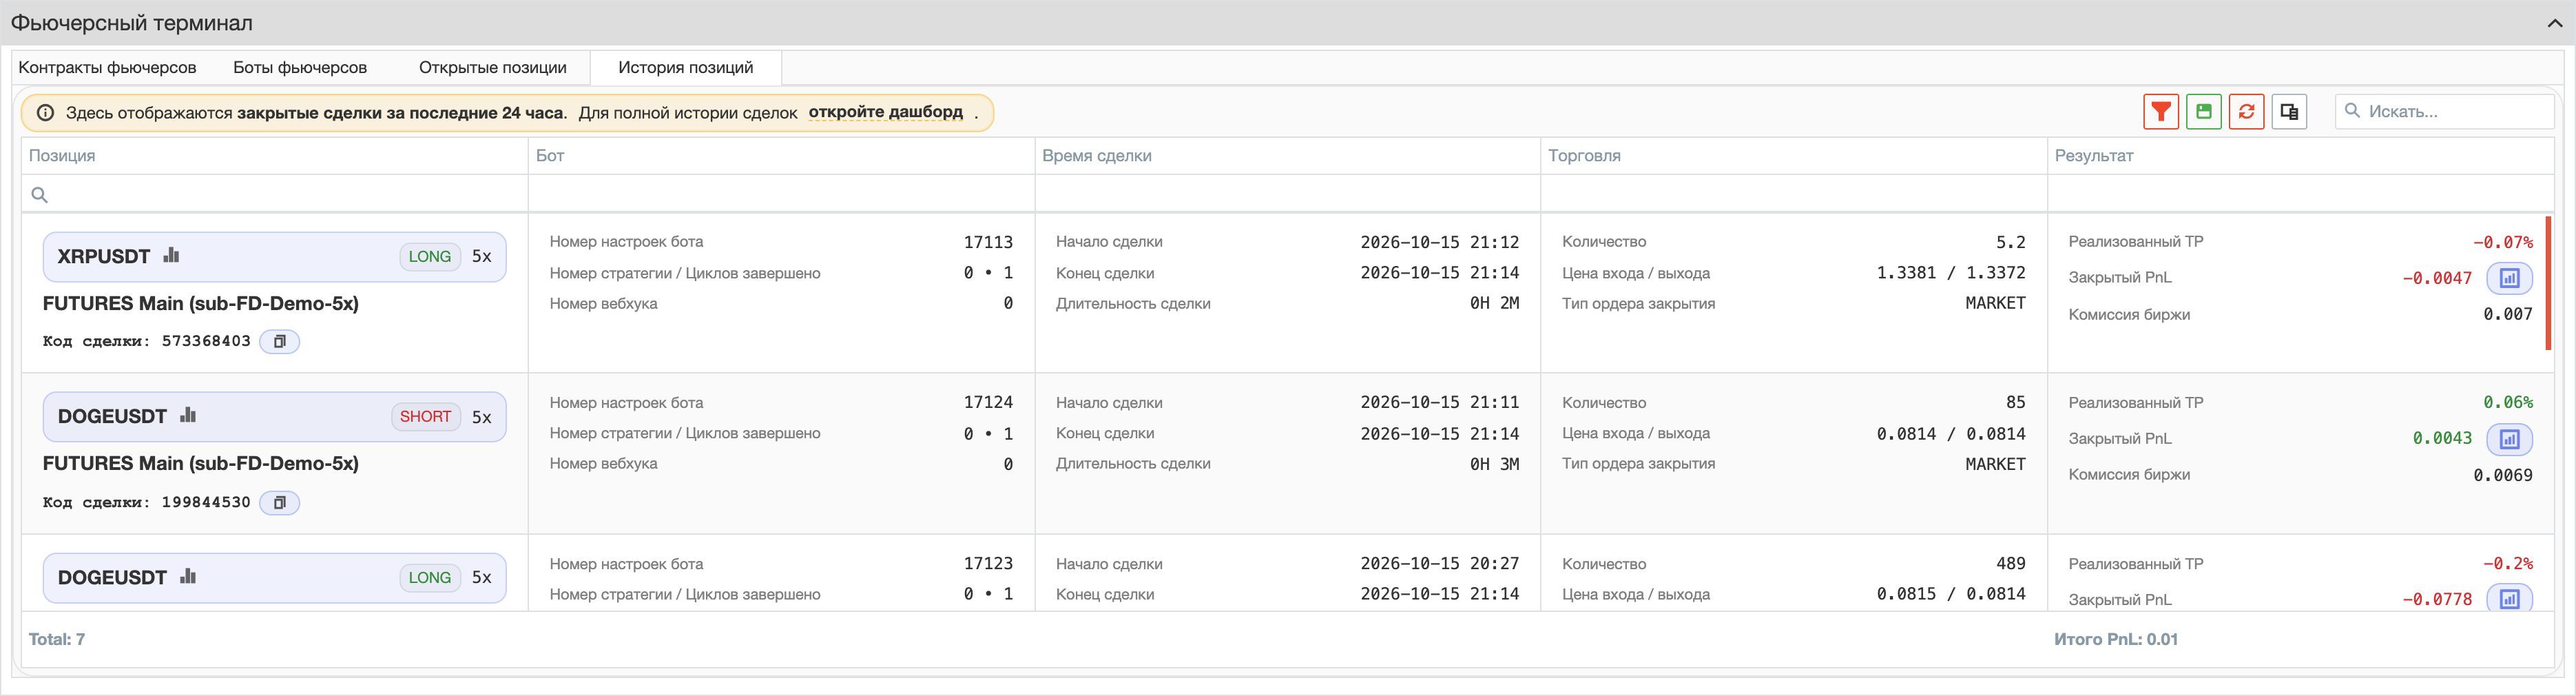
Task: Click the Бот column filter cell
Action: [x=781, y=194]
